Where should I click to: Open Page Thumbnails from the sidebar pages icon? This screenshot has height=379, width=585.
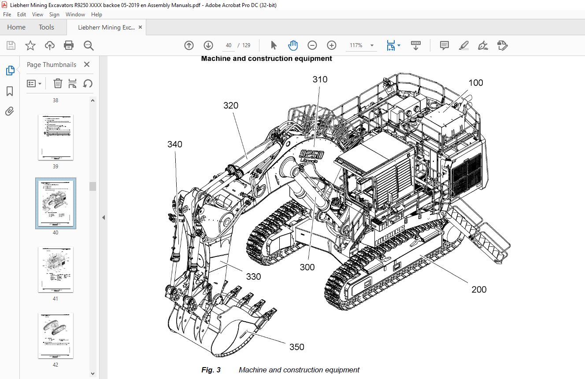coord(10,71)
